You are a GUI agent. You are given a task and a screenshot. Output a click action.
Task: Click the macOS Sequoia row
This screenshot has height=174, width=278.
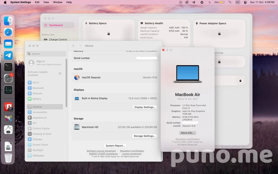tap(115, 77)
